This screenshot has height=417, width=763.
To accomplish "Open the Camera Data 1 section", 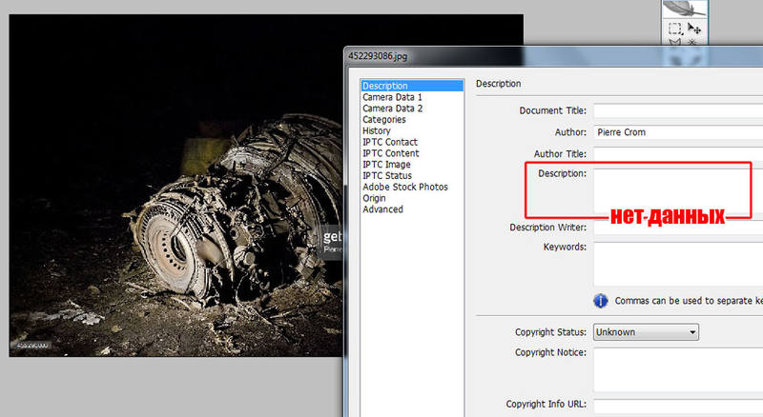I will (392, 97).
